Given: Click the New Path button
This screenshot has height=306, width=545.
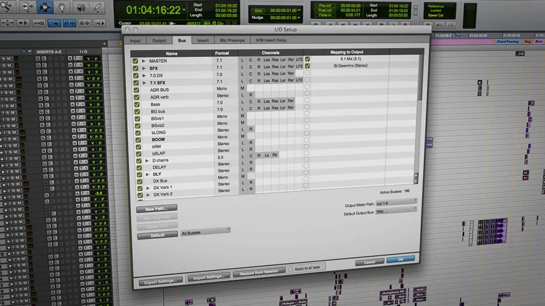Looking at the screenshot, I should point(157,209).
